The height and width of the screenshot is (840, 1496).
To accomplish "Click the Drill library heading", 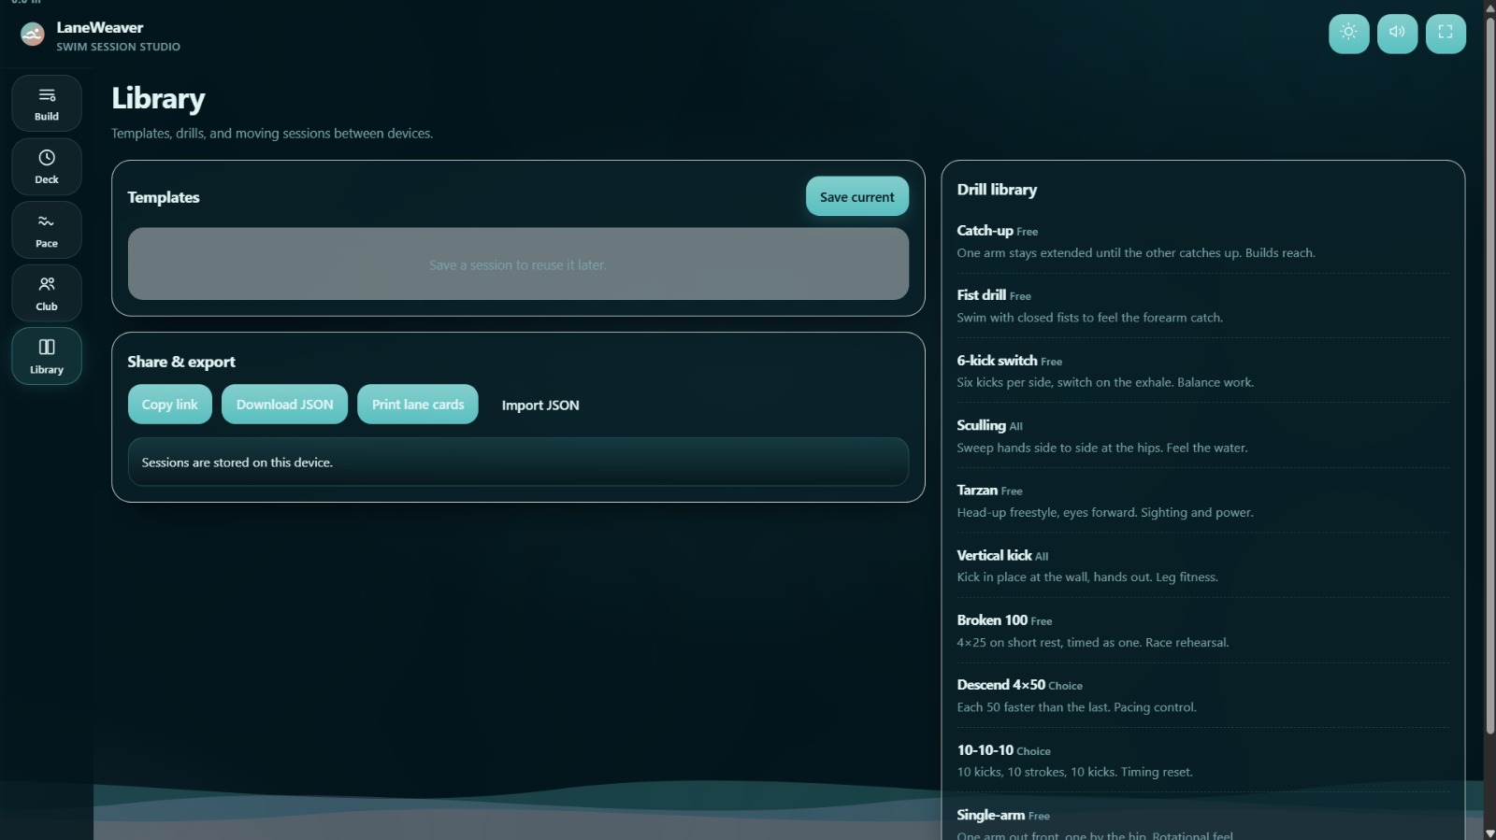I will [997, 190].
